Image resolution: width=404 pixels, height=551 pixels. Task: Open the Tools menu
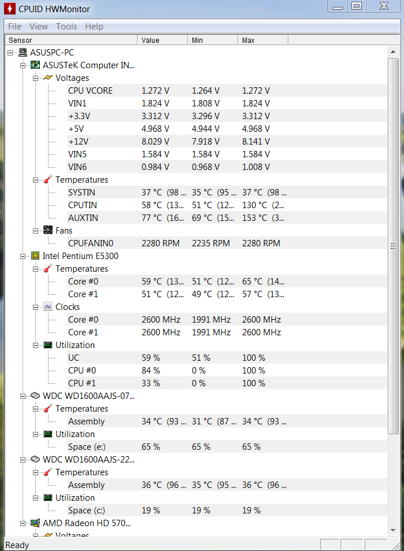pos(66,27)
